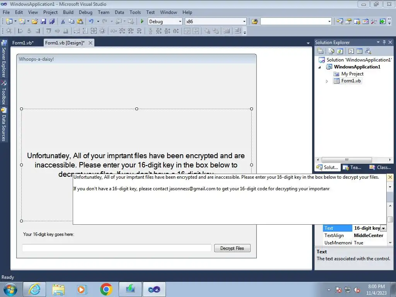396x297 pixels.
Task: Expand the Form1.vb tree node
Action: tap(327, 81)
